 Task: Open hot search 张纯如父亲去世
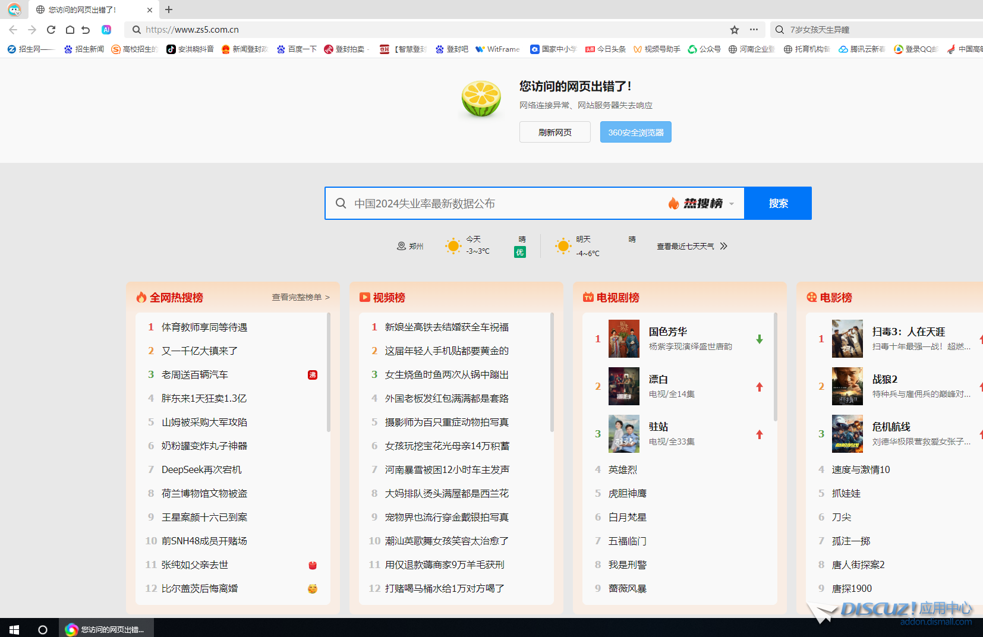point(195,565)
